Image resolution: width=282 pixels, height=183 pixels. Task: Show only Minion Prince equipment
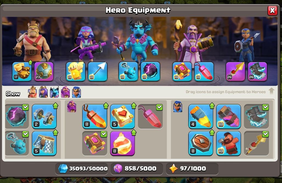click(54, 92)
